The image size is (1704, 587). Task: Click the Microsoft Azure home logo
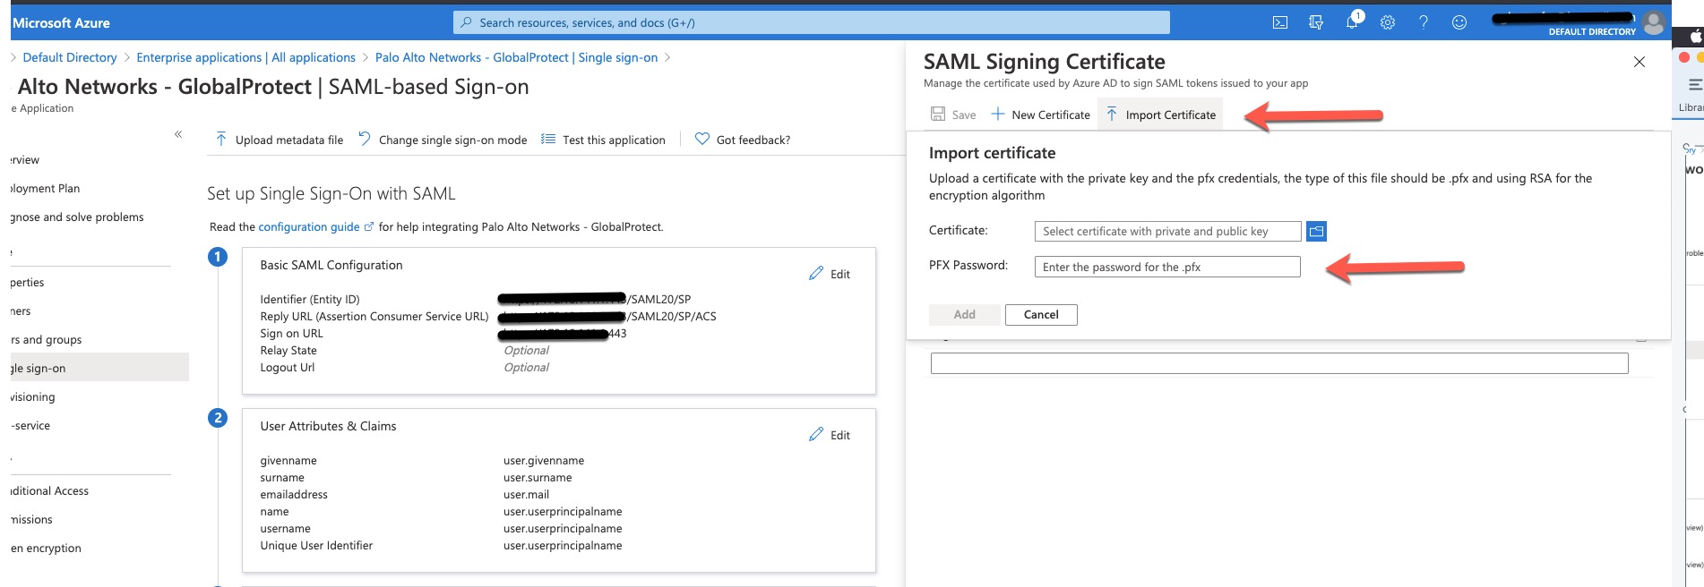(61, 23)
